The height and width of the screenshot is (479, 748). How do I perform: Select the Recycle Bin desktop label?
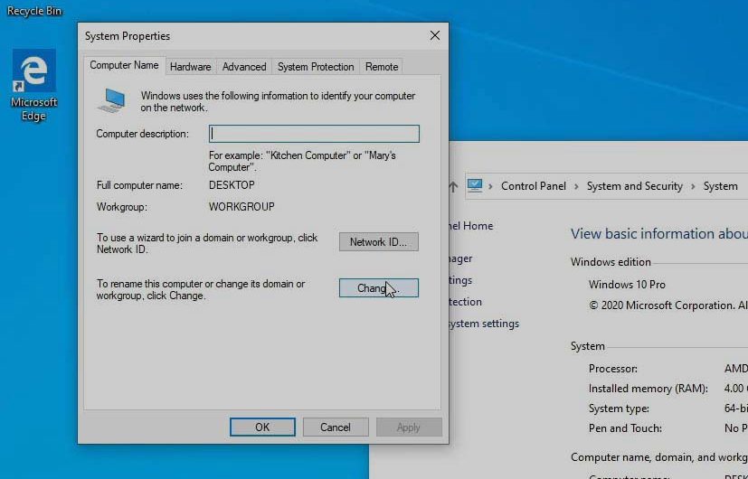[33, 11]
